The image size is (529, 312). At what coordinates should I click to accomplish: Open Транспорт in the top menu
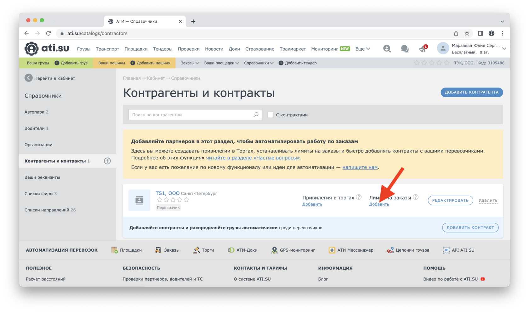(107, 49)
